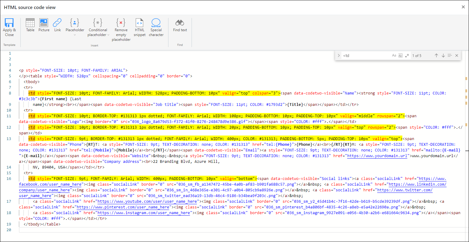Toggle Match Case in the find widget
The image size is (469, 242).
coord(394,55)
